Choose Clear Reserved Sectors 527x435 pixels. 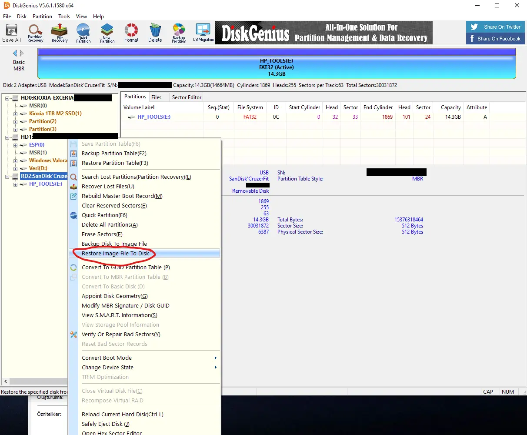click(x=144, y=206)
